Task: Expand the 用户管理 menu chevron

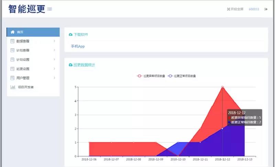Action: click(54, 78)
